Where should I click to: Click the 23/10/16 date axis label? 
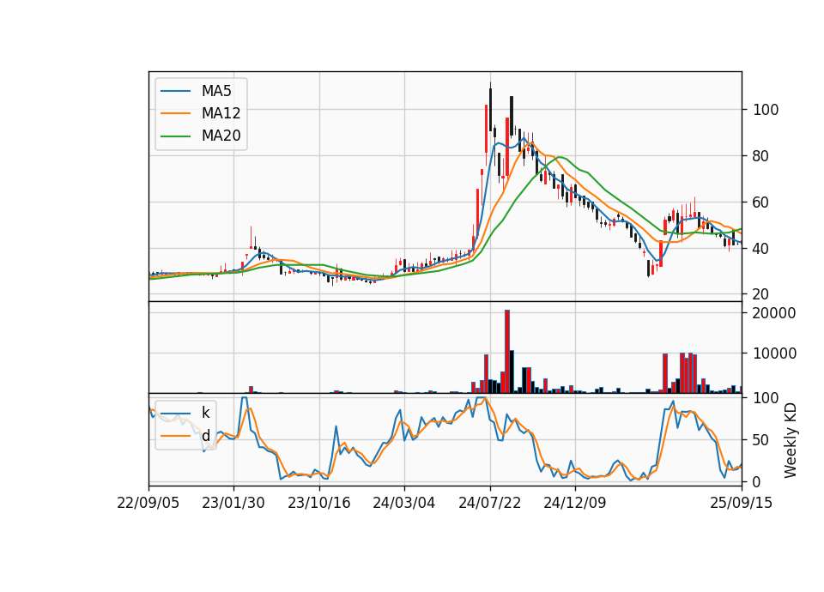319,503
